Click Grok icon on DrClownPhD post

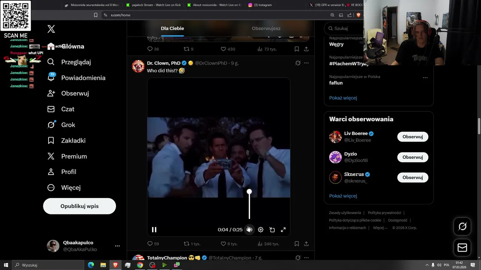coord(298,63)
